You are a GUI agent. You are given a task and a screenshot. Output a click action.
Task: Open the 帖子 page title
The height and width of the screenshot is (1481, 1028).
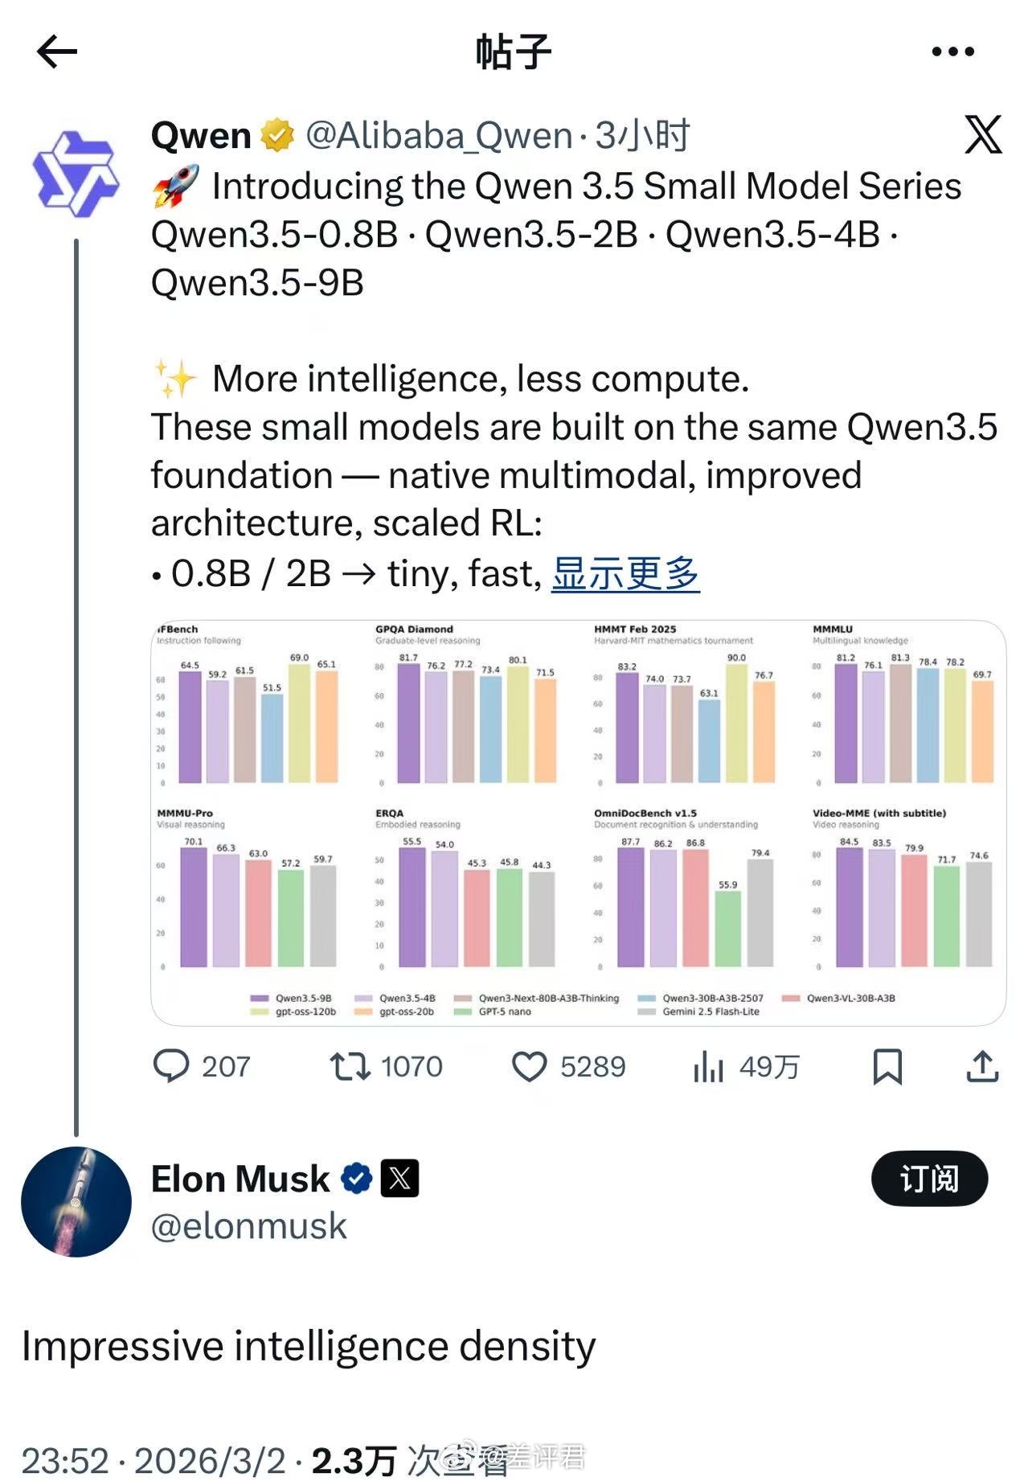512,50
